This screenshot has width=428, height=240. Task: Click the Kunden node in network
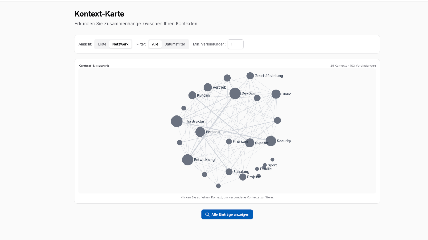pos(192,95)
